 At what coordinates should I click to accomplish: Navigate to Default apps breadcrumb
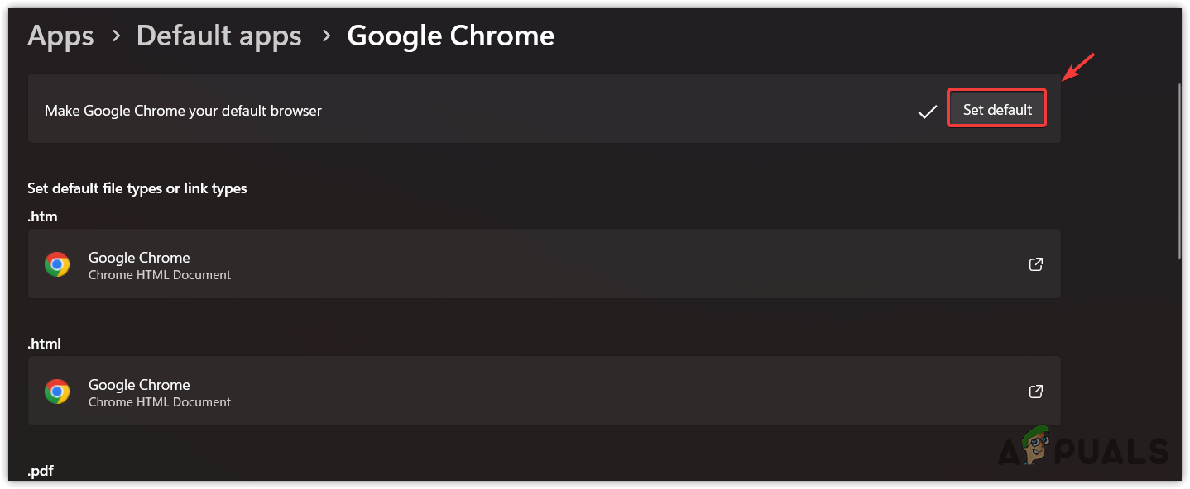218,36
